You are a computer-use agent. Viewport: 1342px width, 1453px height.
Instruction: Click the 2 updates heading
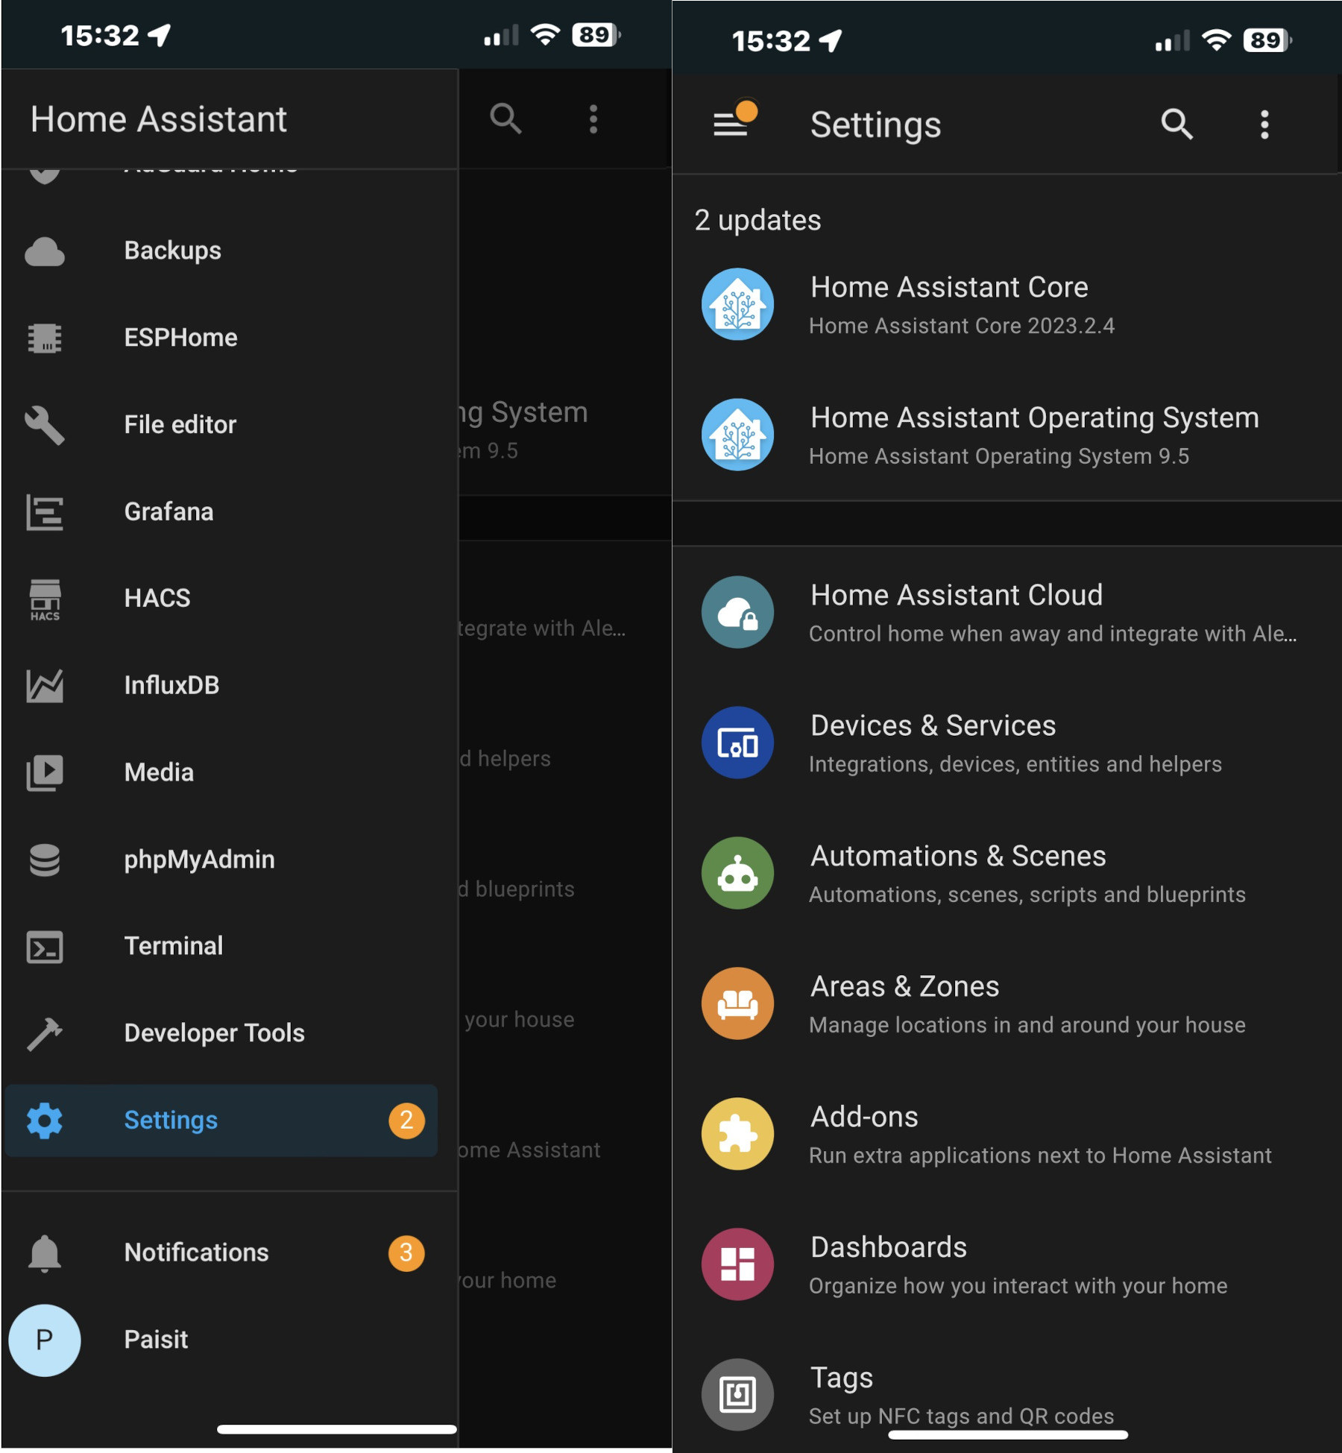click(757, 221)
